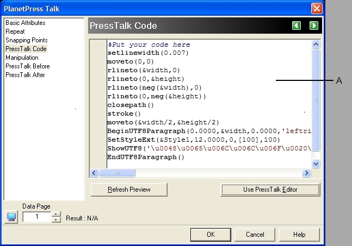Click the Cancel button
This screenshot has height=246, width=352.
pos(255,235)
